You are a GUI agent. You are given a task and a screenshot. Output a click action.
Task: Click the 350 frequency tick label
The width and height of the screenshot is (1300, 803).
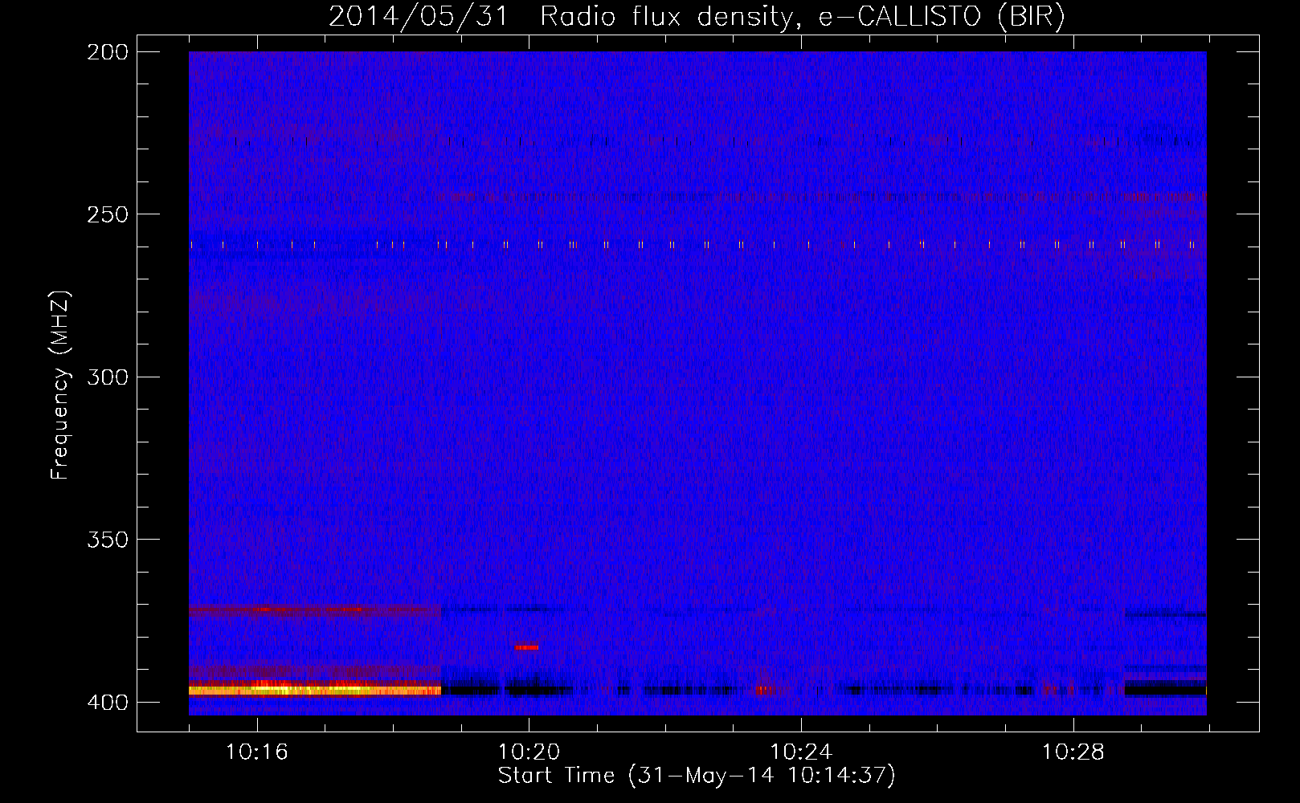(x=107, y=539)
